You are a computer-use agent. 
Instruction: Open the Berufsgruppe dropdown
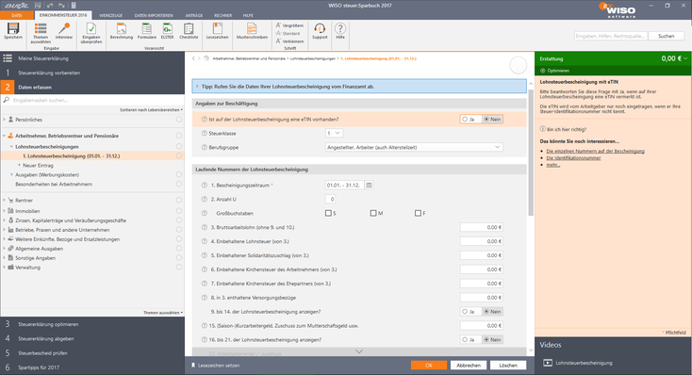[x=414, y=147]
